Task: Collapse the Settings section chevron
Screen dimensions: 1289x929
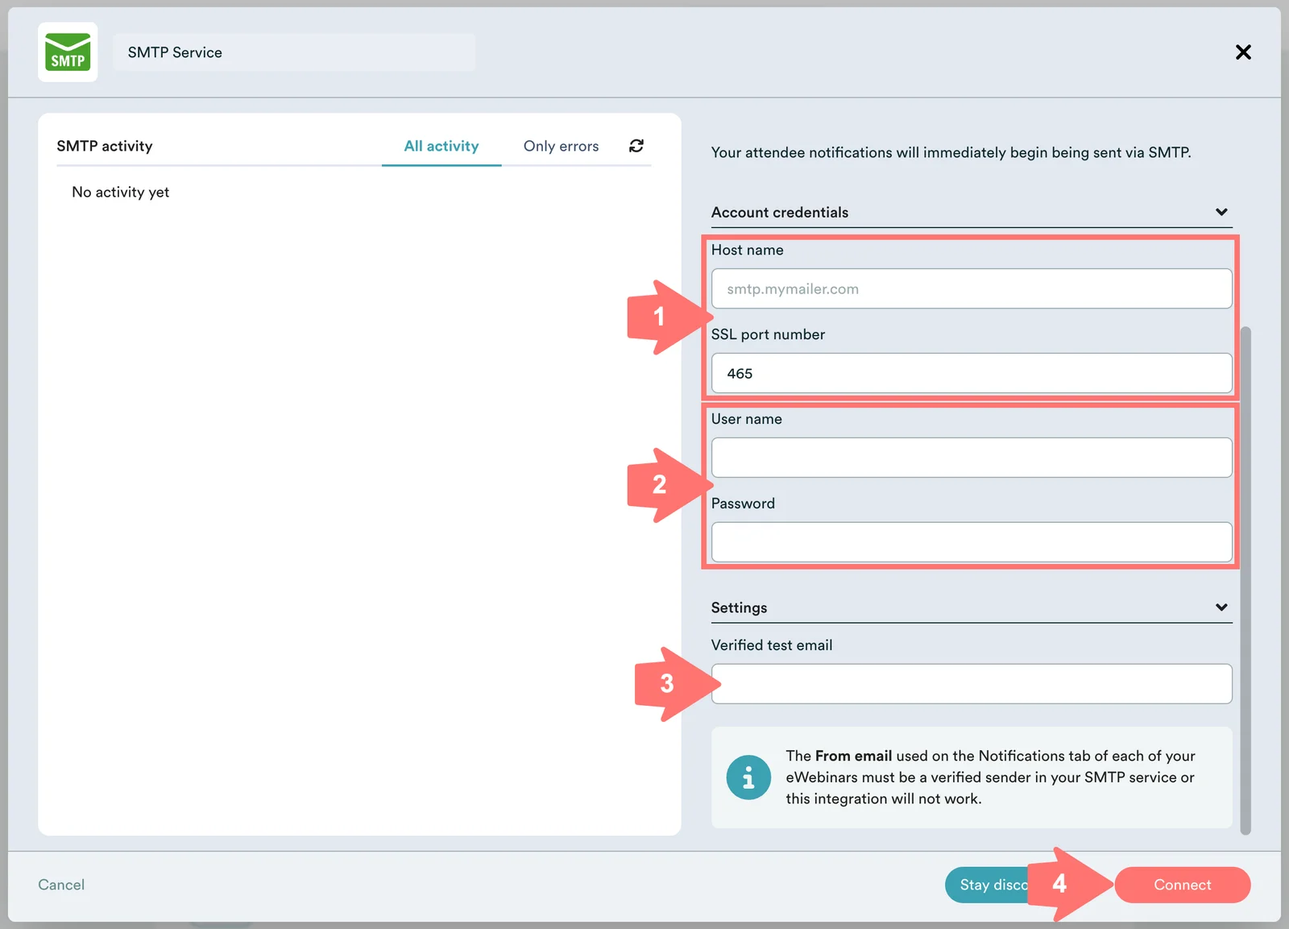Action: [x=1221, y=608]
